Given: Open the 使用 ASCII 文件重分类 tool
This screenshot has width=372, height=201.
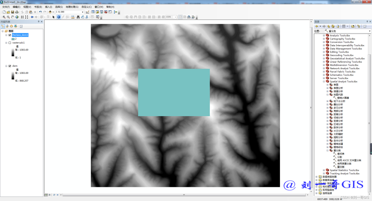Looking at the screenshot, I should coord(349,160).
